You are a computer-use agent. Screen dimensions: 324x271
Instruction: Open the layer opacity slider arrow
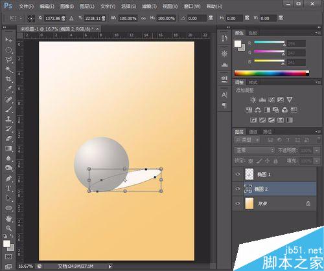tap(317, 150)
